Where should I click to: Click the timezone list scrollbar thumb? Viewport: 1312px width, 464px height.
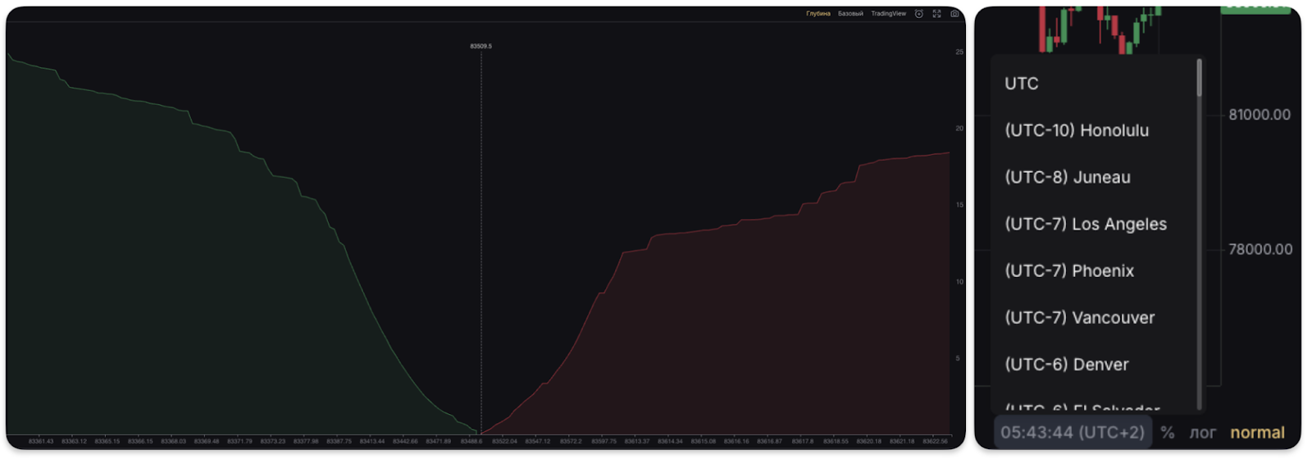pos(1199,78)
